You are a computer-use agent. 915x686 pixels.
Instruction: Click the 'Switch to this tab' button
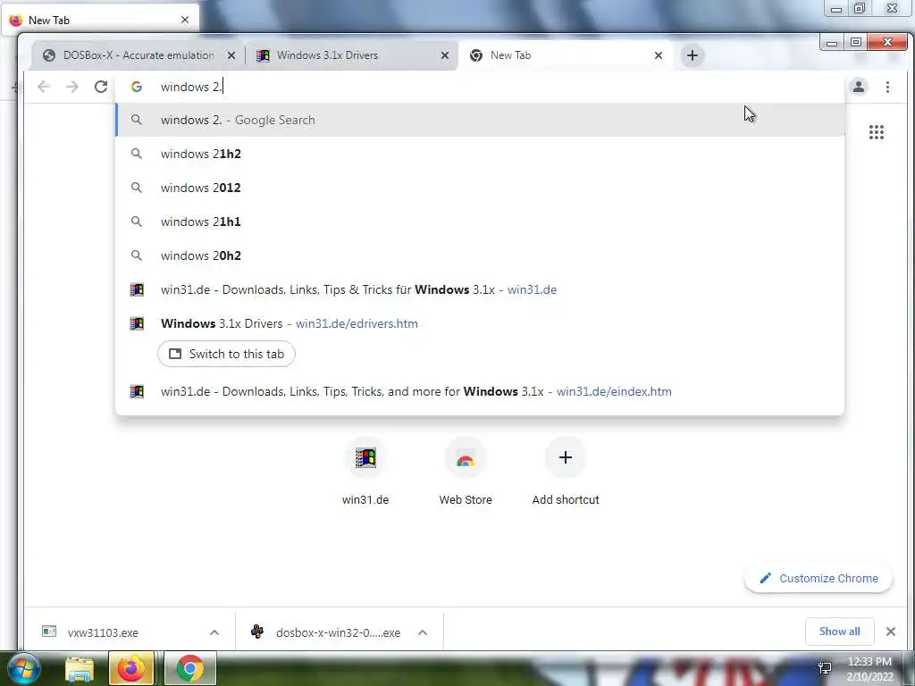click(x=226, y=354)
